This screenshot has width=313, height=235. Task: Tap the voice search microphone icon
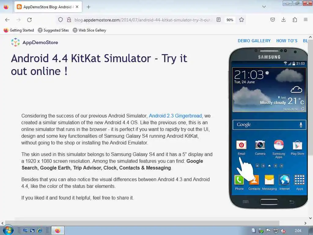(x=301, y=125)
